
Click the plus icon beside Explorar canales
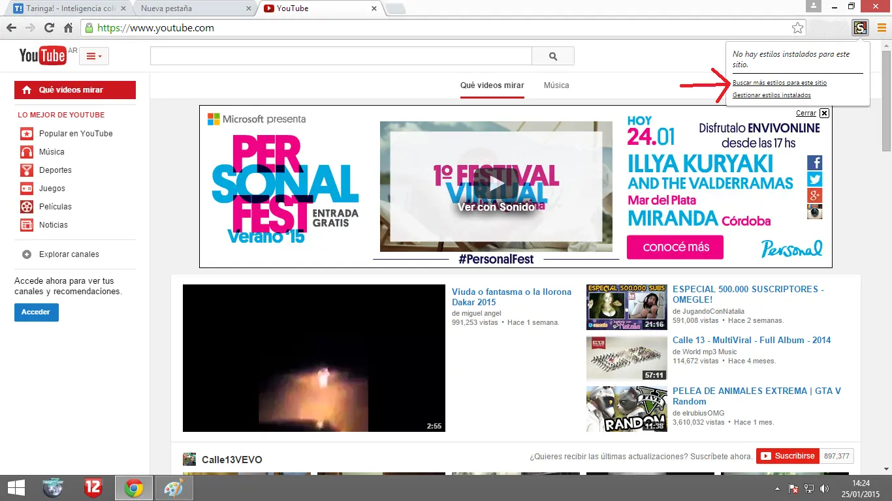(x=27, y=254)
